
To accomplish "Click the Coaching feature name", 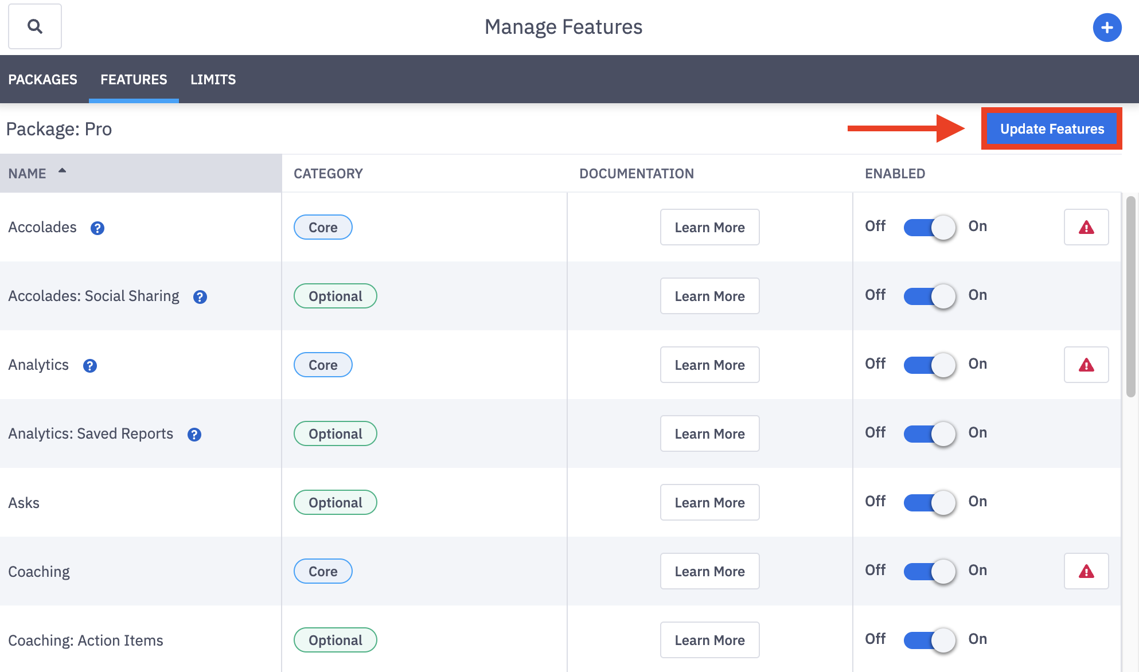I will pos(39,572).
